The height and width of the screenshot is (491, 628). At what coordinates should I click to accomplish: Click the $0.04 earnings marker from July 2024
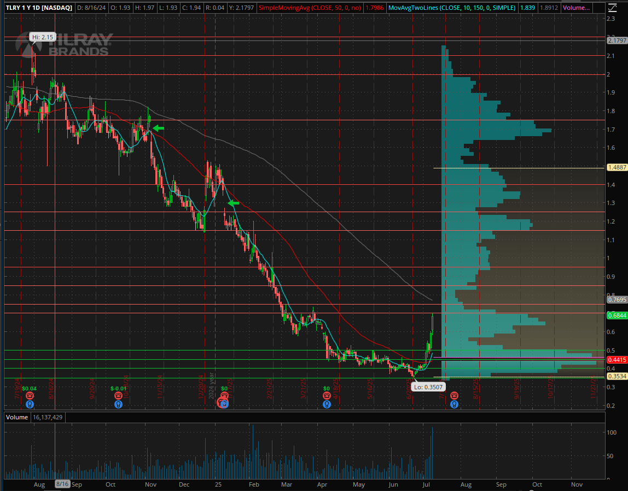pyautogui.click(x=29, y=395)
